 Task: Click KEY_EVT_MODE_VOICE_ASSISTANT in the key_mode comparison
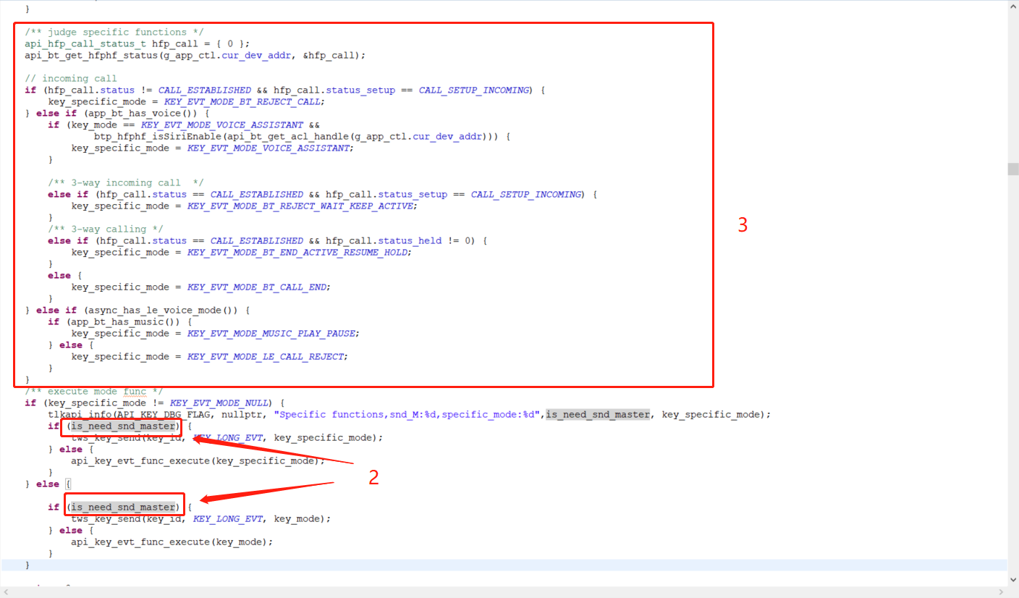tap(222, 125)
